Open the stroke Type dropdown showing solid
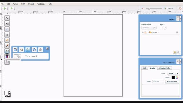 pos(173,74)
